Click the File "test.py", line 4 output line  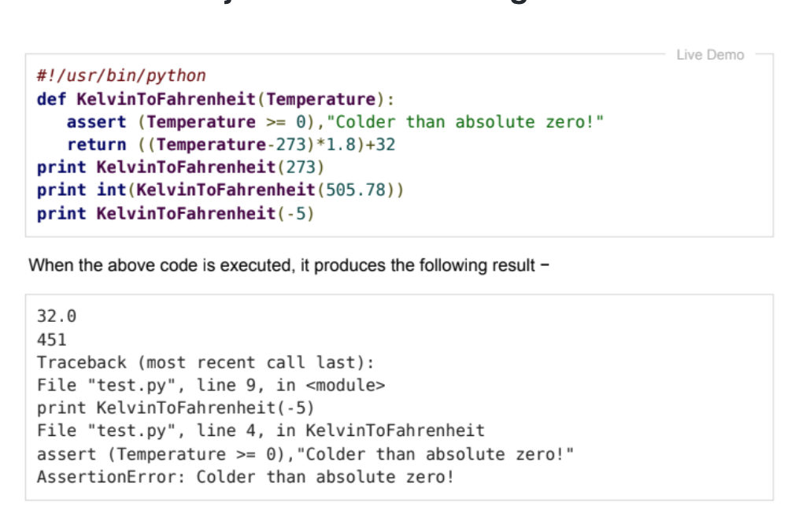coord(260,430)
